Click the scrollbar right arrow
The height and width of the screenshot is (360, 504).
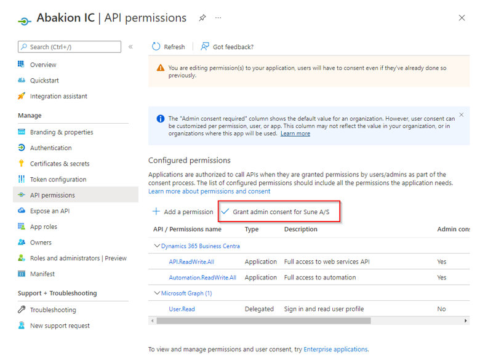[x=465, y=321]
